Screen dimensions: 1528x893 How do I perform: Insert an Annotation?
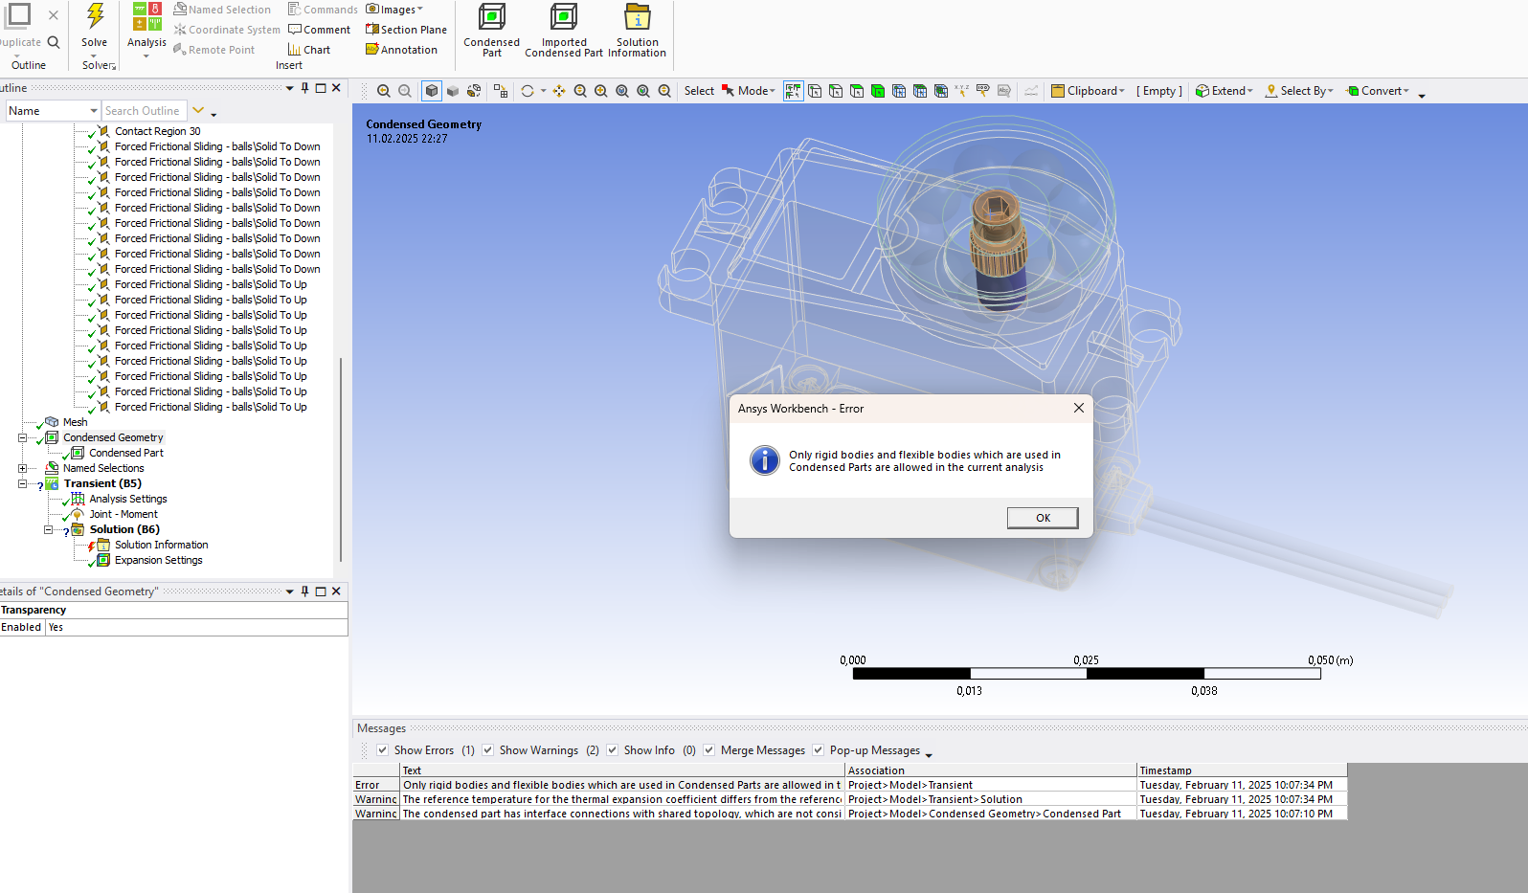pos(401,50)
